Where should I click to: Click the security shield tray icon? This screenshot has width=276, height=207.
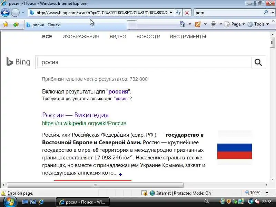click(229, 201)
